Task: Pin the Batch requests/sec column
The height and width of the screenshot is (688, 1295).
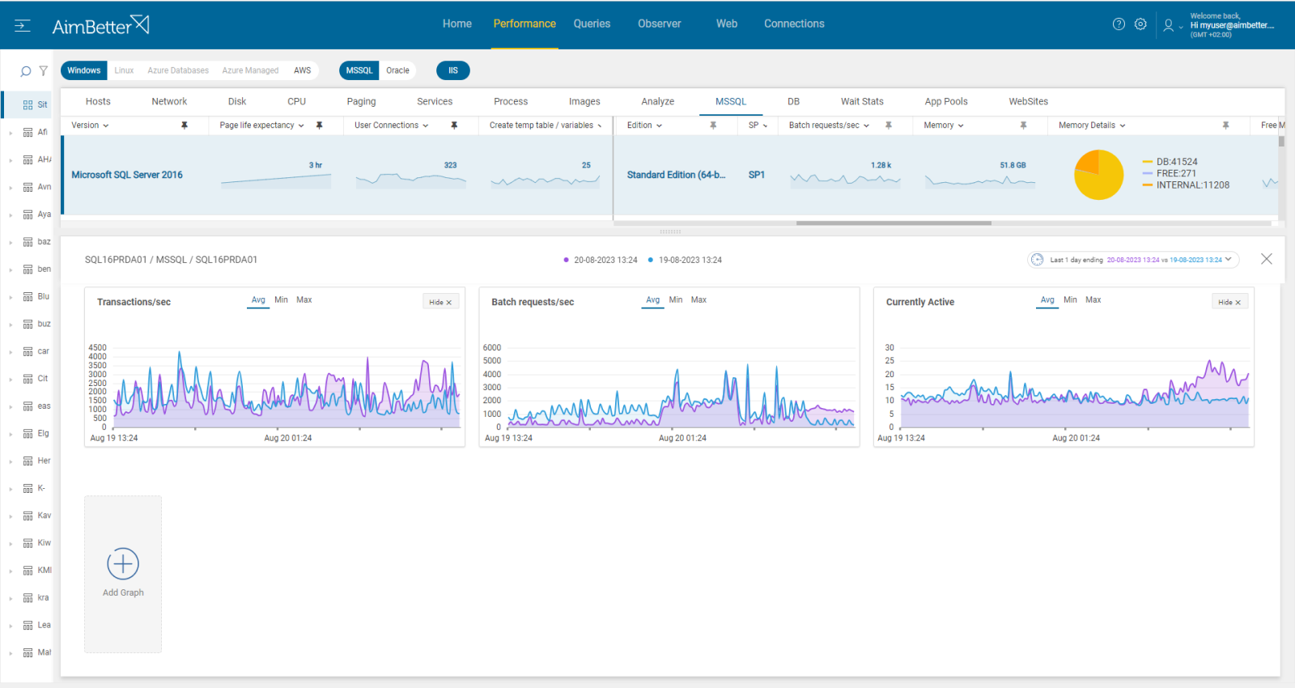Action: pyautogui.click(x=889, y=125)
